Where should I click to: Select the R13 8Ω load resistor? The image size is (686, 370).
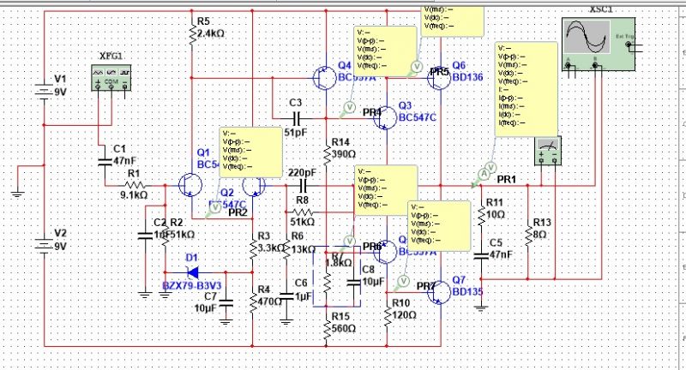(x=528, y=236)
